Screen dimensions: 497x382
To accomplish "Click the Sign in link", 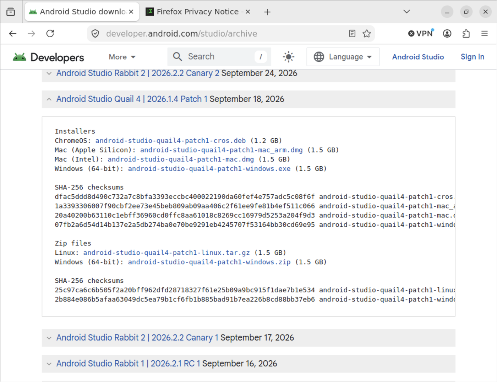I will (x=472, y=57).
